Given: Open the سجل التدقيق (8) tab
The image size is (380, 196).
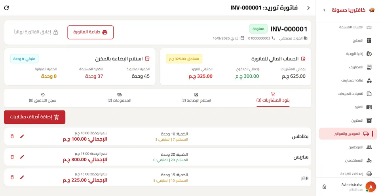Looking at the screenshot, I should [43, 98].
